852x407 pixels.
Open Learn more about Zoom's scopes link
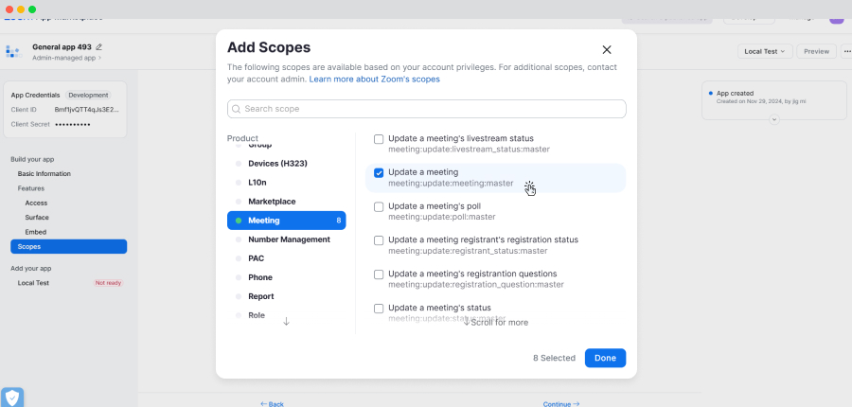[x=374, y=79]
